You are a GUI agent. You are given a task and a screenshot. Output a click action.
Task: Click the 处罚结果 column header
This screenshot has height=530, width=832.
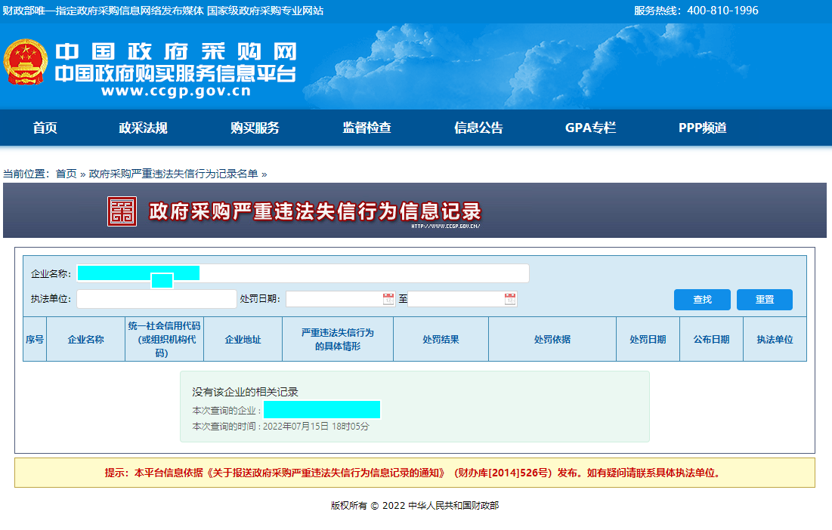[441, 339]
